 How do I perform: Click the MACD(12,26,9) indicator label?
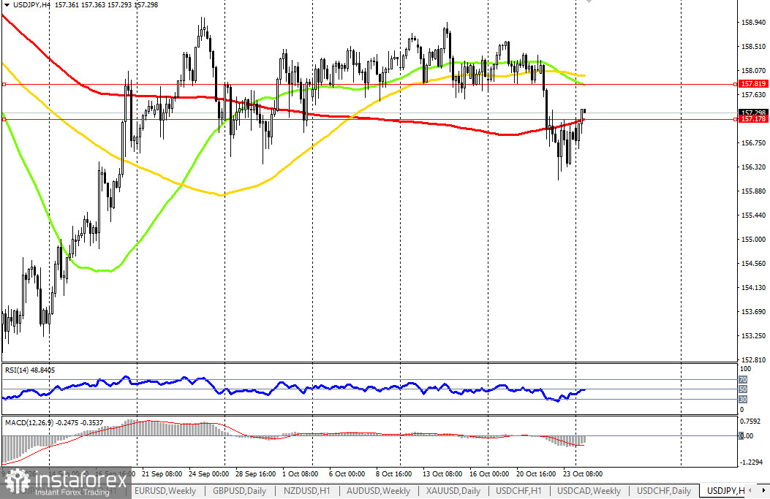click(x=54, y=422)
